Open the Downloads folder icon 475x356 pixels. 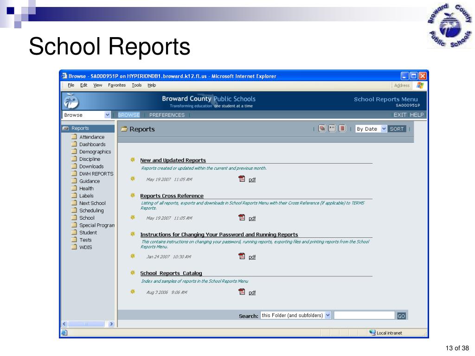[x=74, y=166]
